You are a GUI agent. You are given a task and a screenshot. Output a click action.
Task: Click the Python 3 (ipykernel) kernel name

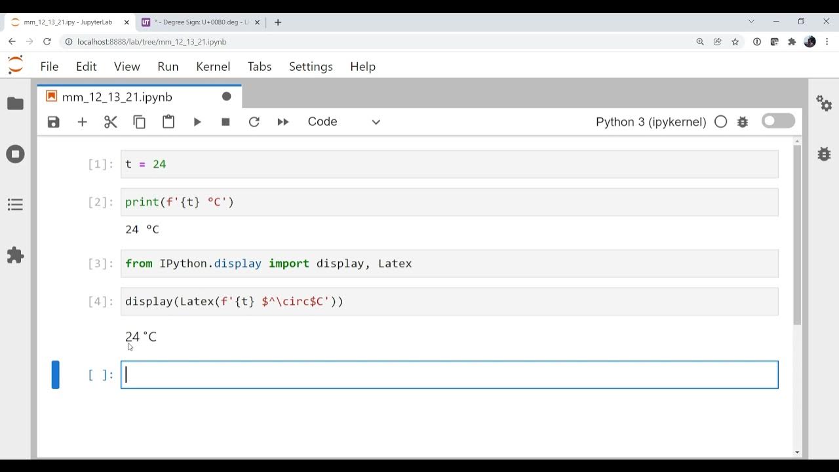coord(650,122)
